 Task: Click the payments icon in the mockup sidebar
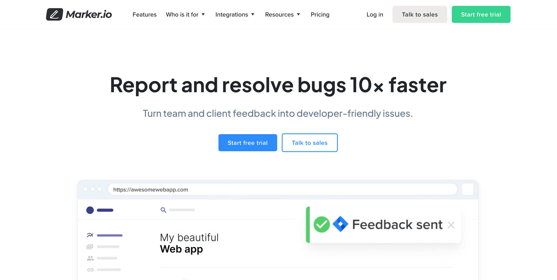[90, 247]
